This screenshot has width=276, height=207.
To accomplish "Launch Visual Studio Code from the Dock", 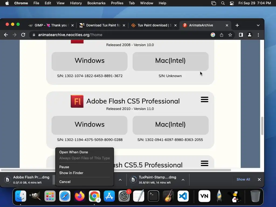I will 183,196.
